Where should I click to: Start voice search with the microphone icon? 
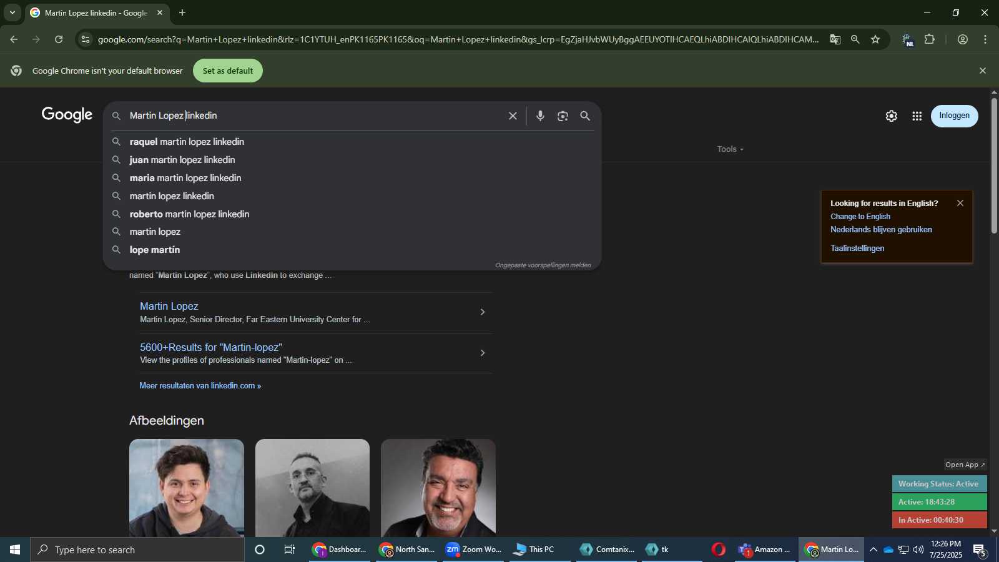coord(540,116)
